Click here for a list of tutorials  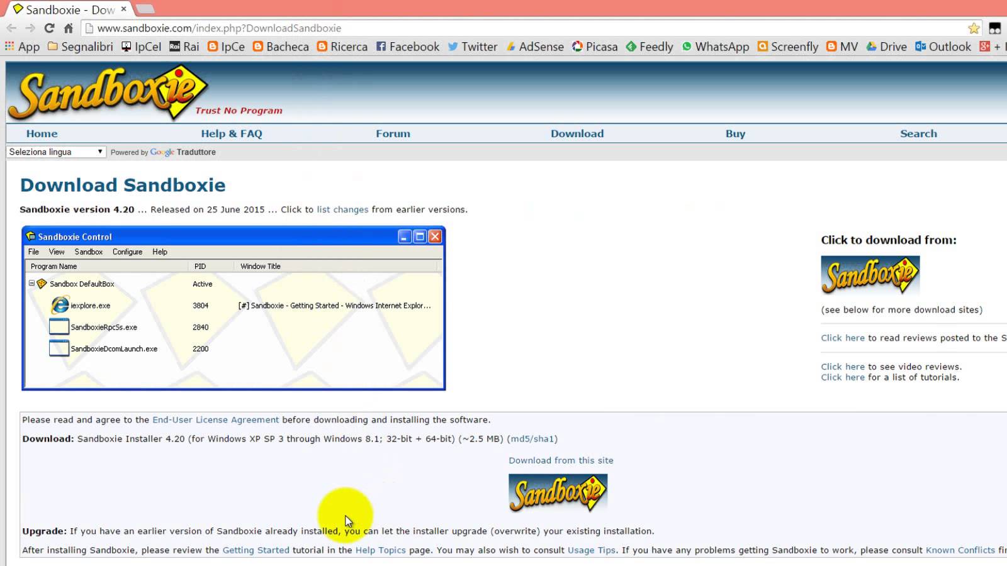tap(843, 377)
